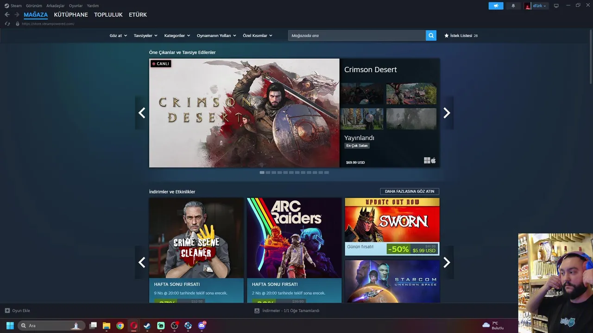The height and width of the screenshot is (333, 593).
Task: Click the store URL address bar
Action: (48, 24)
